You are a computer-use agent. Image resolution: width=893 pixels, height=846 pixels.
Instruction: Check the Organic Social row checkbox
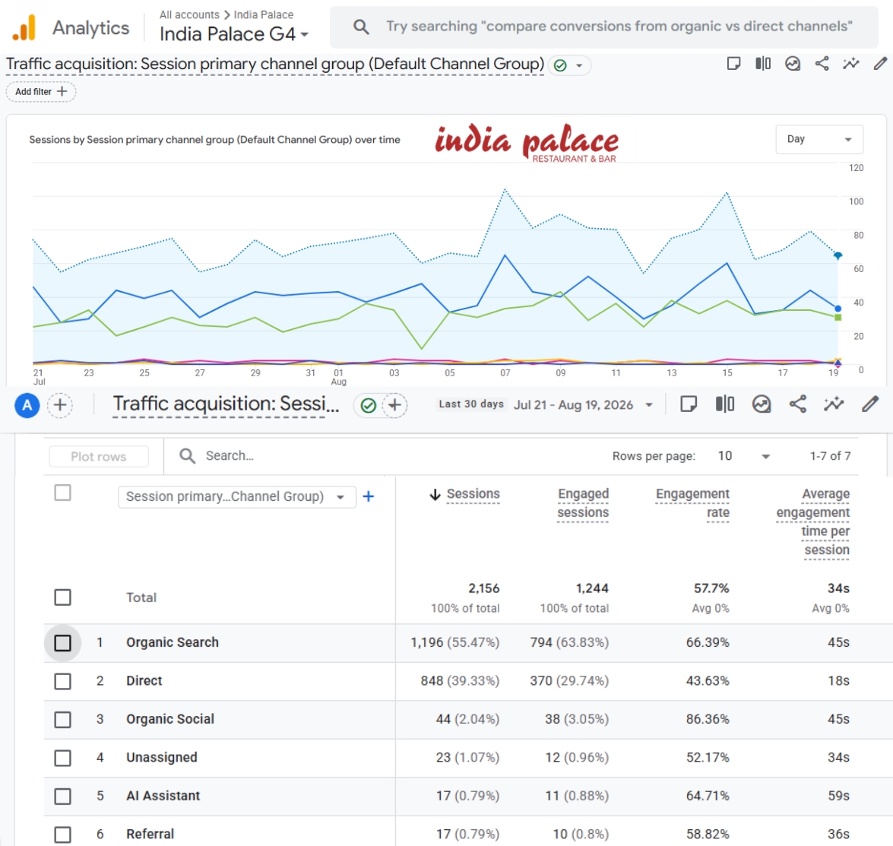62,720
